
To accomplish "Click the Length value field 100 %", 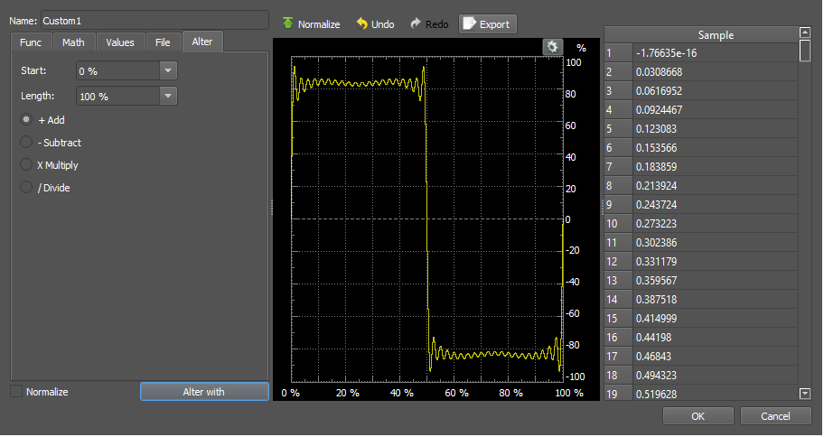I will (x=118, y=96).
